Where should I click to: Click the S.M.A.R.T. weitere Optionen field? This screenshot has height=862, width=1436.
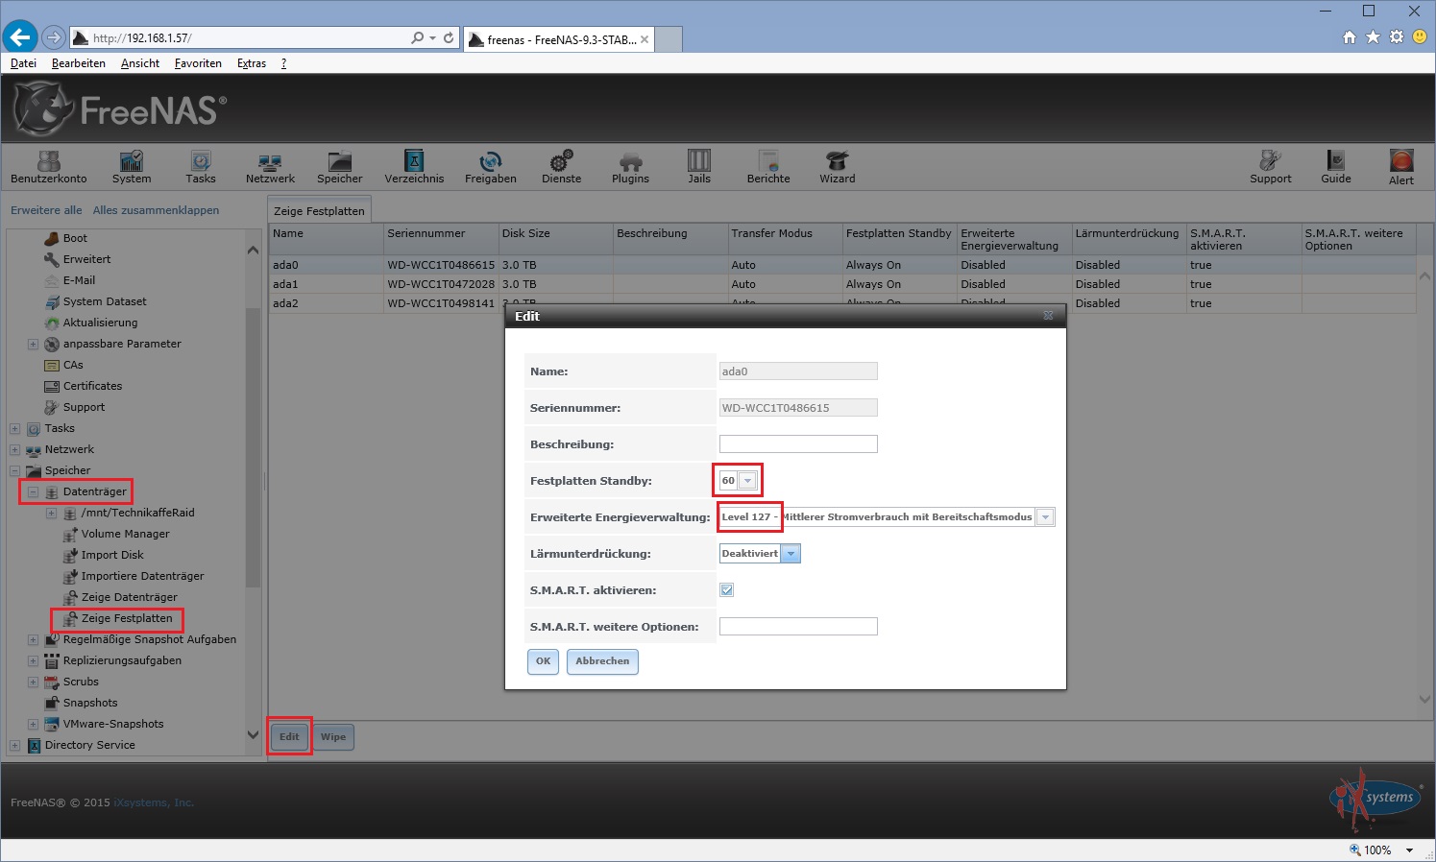point(798,626)
